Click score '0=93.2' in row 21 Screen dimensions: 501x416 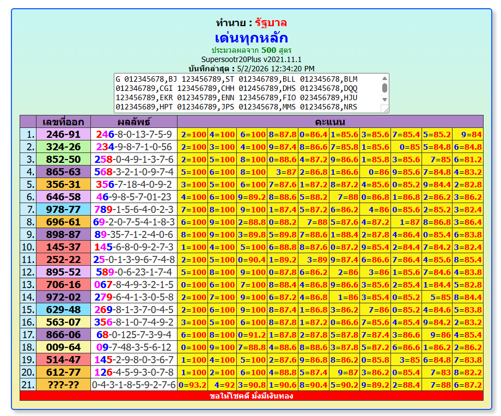point(193,384)
